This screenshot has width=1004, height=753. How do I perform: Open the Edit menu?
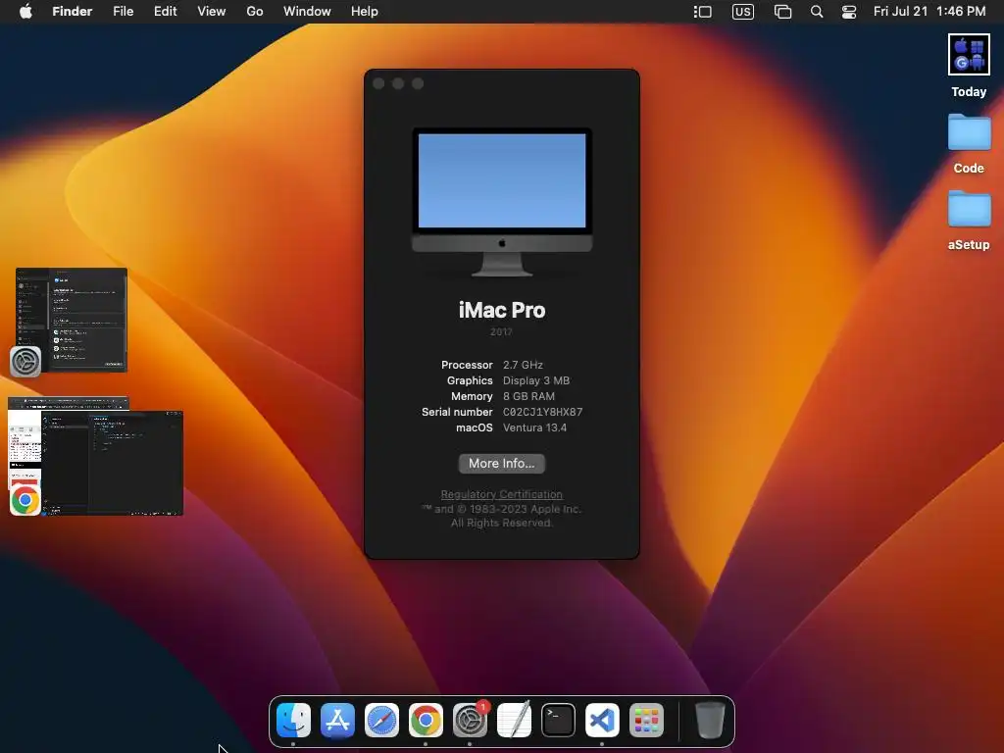click(165, 12)
